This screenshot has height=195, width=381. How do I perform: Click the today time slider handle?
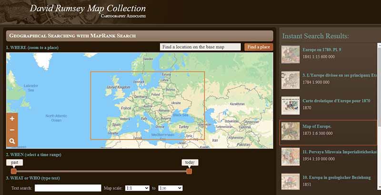189,171
